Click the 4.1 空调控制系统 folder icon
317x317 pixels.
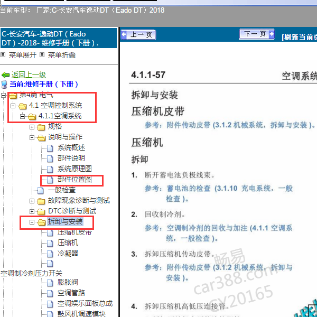[x=22, y=106]
